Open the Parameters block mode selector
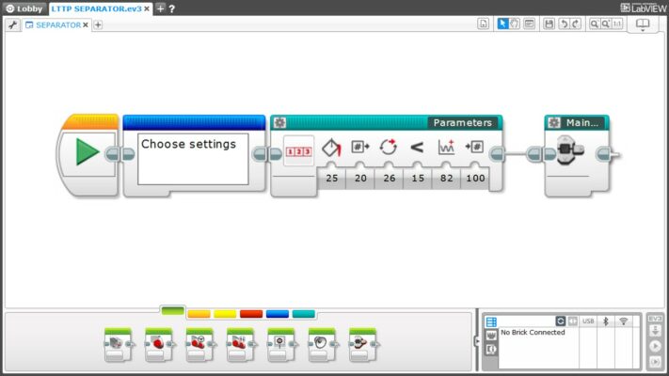Screen dimensions: 669x376 pos(298,149)
